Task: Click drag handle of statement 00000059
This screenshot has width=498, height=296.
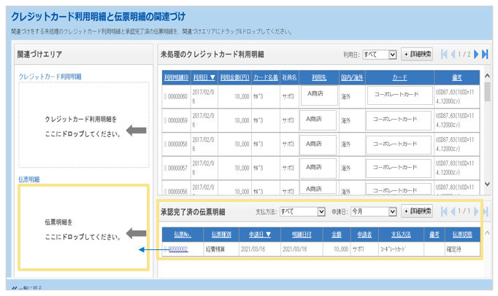Action: tap(165, 120)
